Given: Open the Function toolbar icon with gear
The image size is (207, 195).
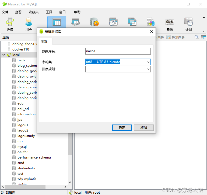Looking at the screenshot, I should point(94,22).
